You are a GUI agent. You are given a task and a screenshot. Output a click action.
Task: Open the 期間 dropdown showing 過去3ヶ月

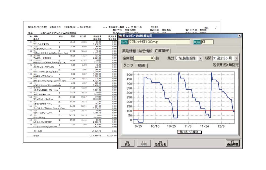236,58
